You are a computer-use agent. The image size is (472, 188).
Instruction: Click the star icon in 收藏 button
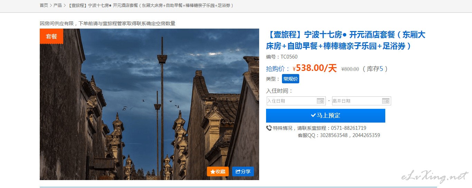pyautogui.click(x=213, y=171)
